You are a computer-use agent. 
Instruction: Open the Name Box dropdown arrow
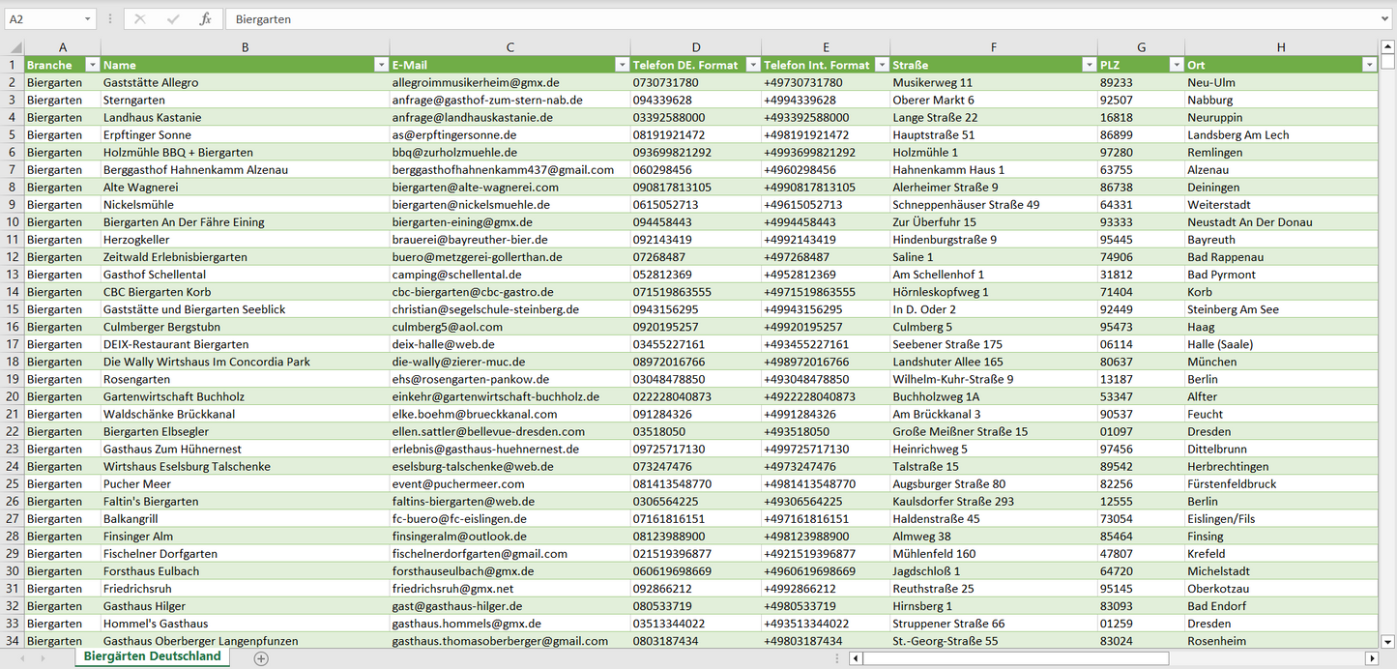(x=88, y=19)
